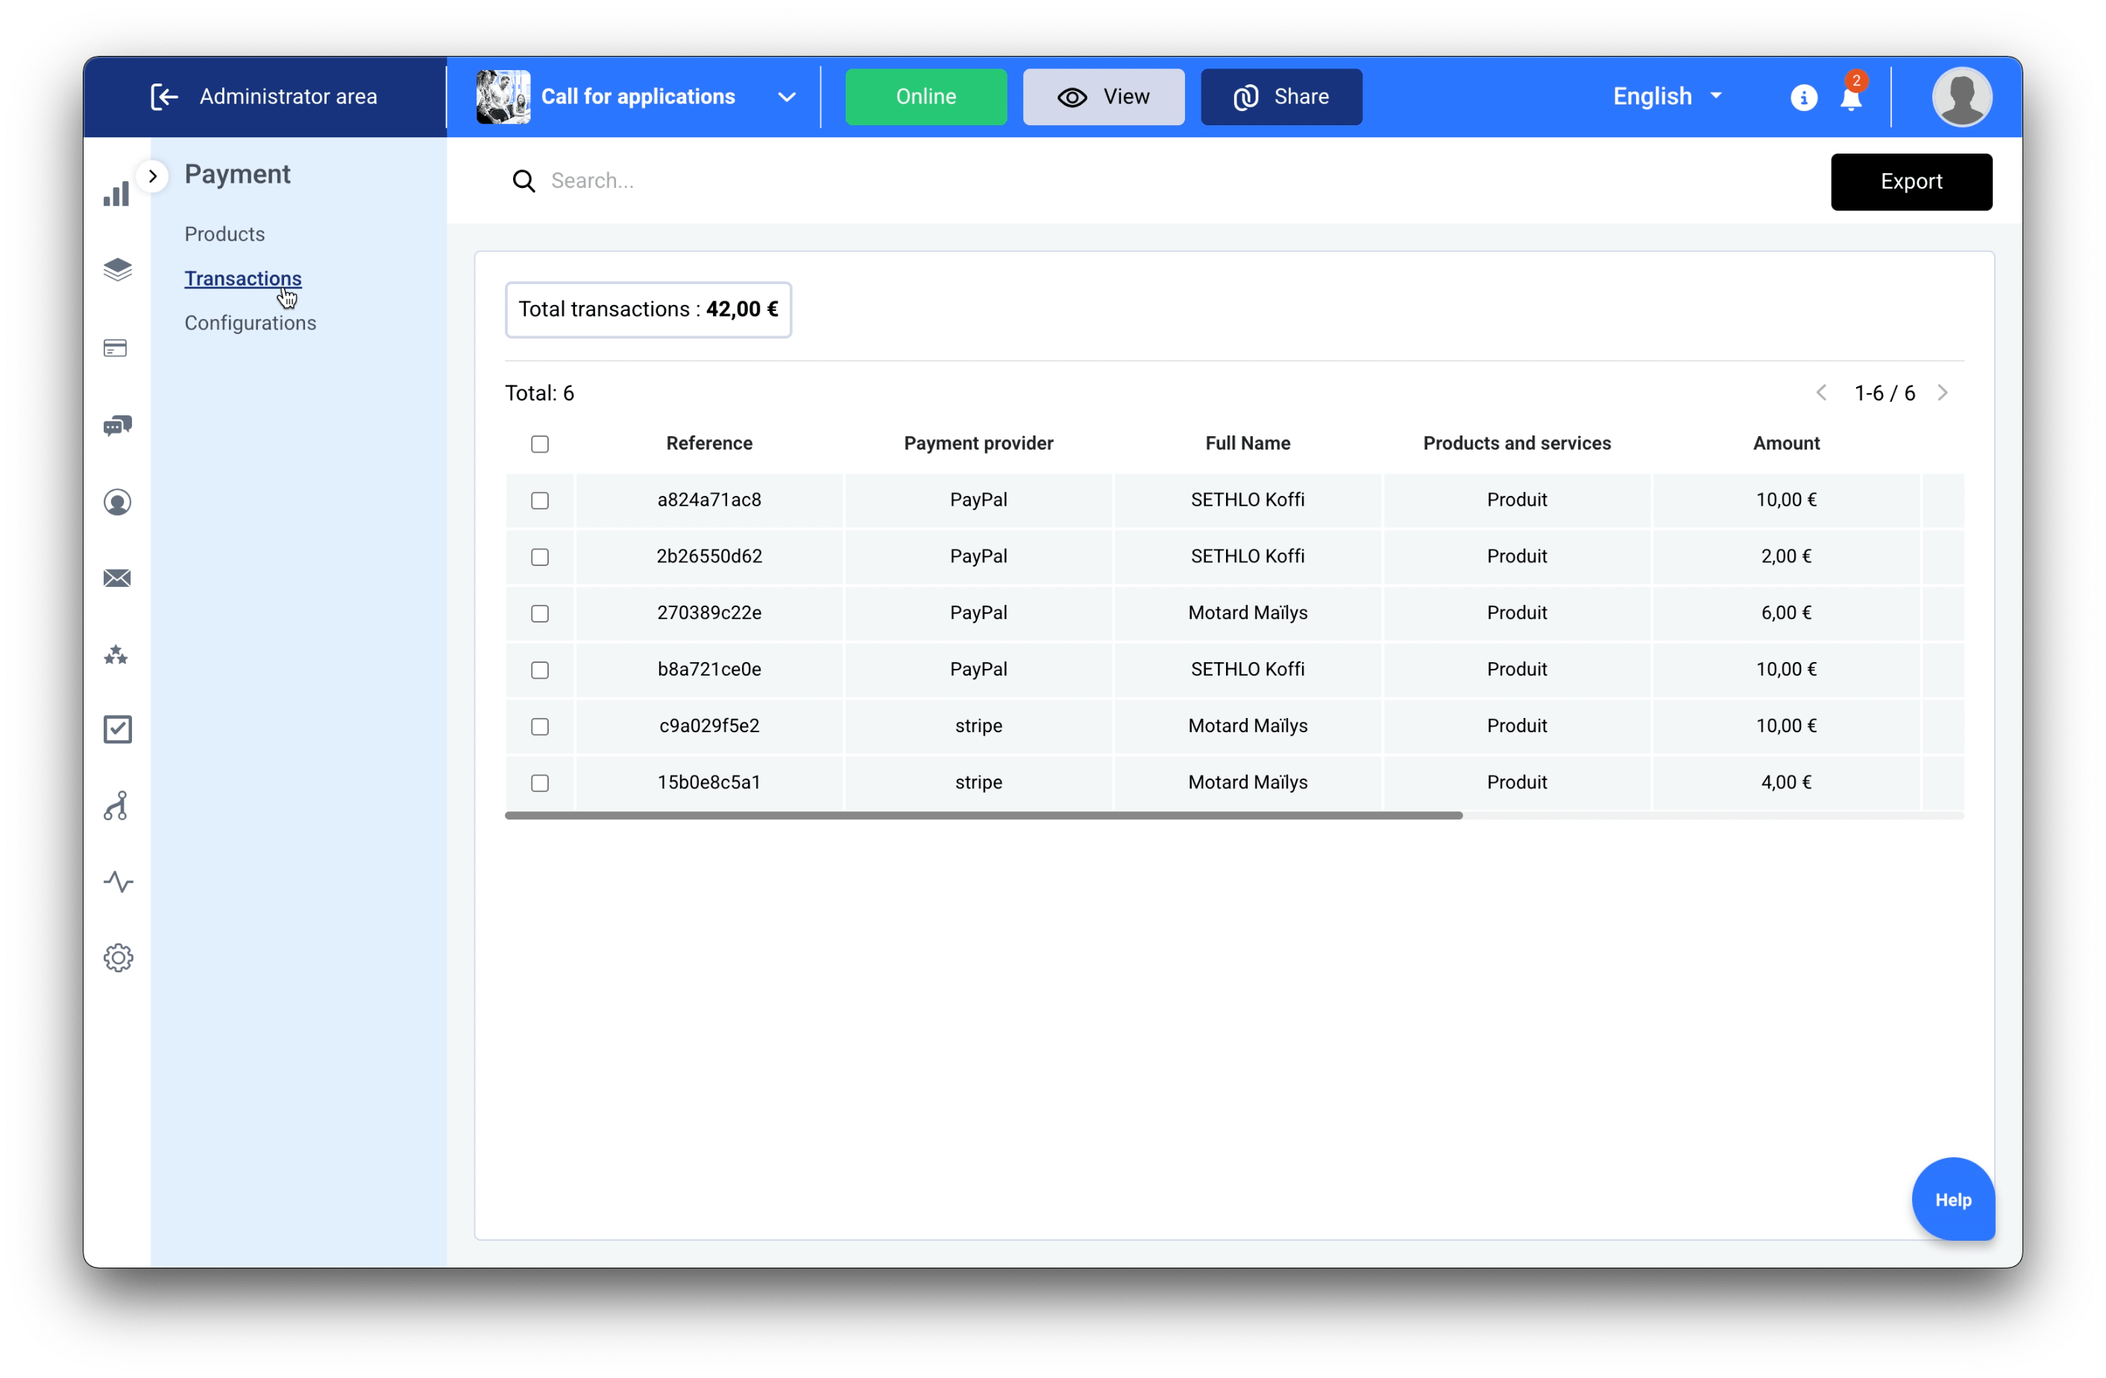Open the tasks checklist icon
Image resolution: width=2106 pixels, height=1378 pixels.
(x=118, y=729)
